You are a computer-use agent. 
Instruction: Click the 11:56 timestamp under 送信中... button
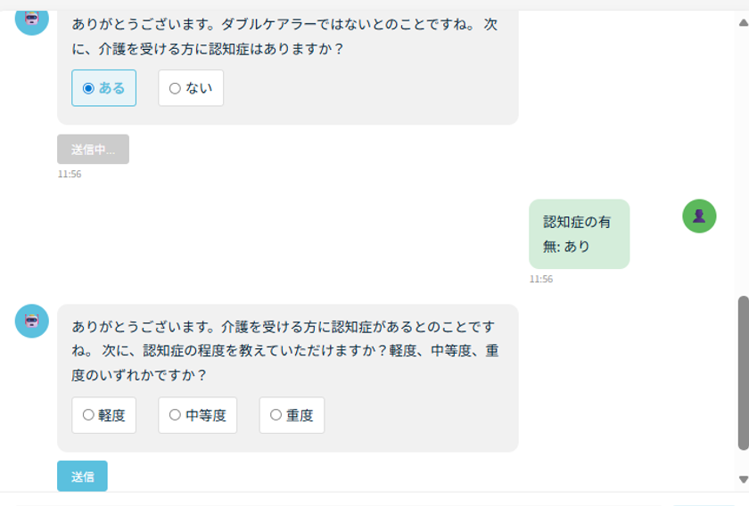[x=70, y=175]
